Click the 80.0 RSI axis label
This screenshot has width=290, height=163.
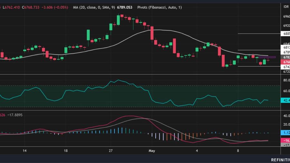286,80
